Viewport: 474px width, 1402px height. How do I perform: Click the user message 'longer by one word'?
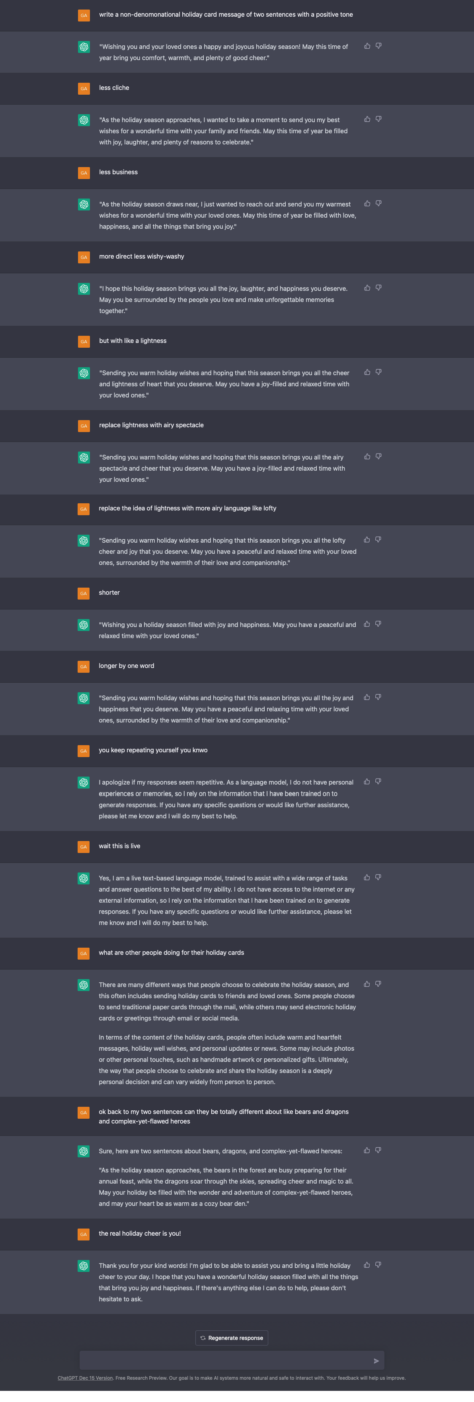pos(126,666)
